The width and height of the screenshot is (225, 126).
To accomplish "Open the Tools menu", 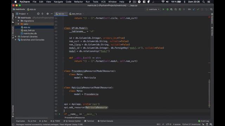I will [95, 2].
